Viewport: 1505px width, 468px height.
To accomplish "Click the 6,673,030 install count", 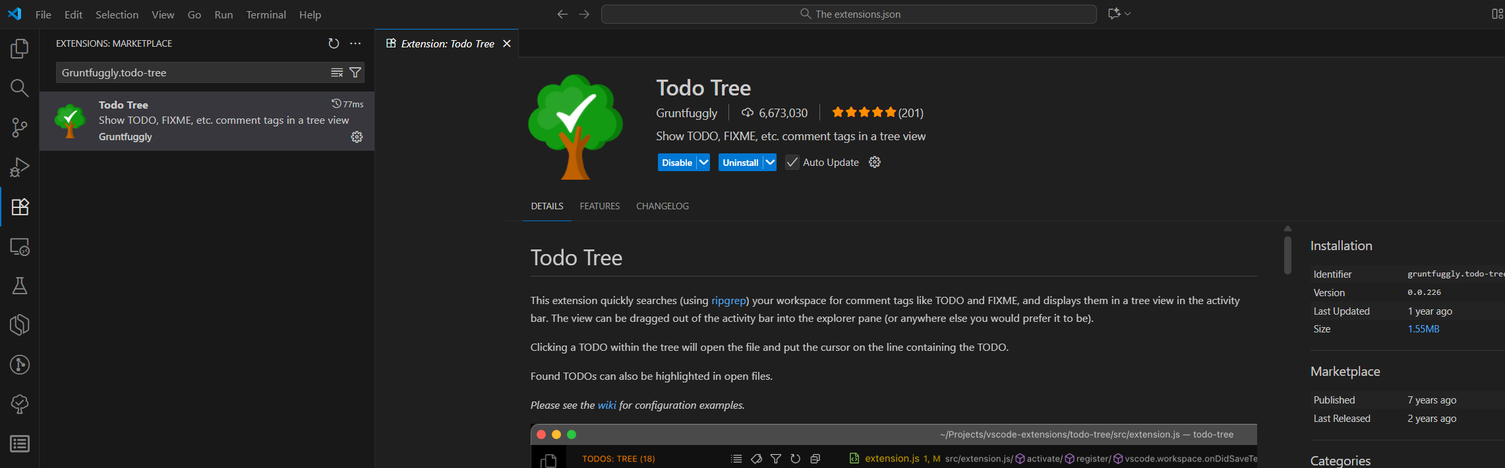I will [775, 113].
